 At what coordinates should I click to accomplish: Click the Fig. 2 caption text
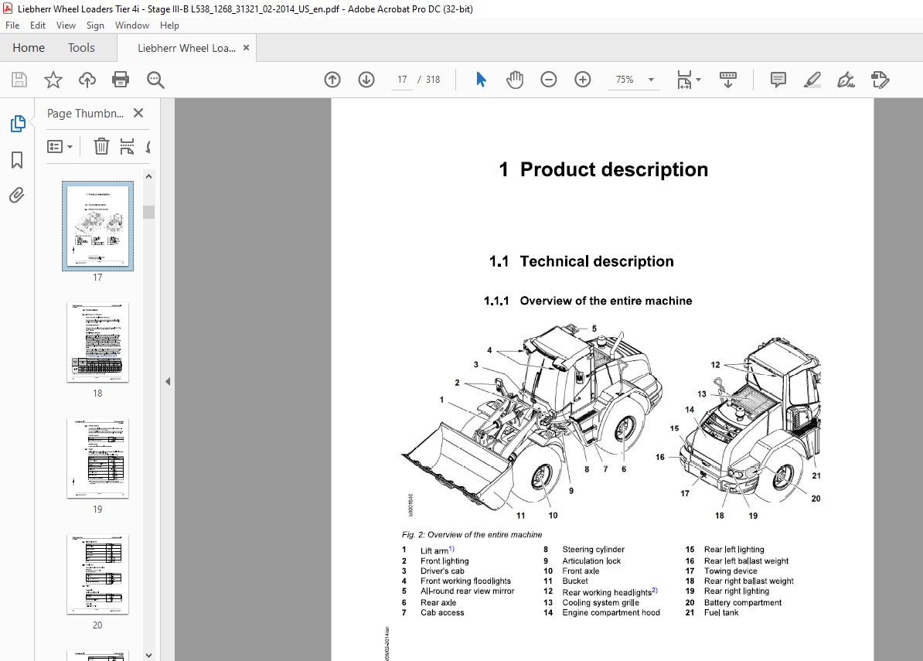(x=472, y=534)
